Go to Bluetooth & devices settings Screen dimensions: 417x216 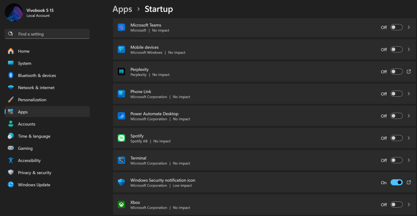(47, 75)
